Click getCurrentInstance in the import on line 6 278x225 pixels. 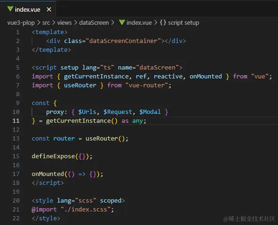[x=96, y=77]
